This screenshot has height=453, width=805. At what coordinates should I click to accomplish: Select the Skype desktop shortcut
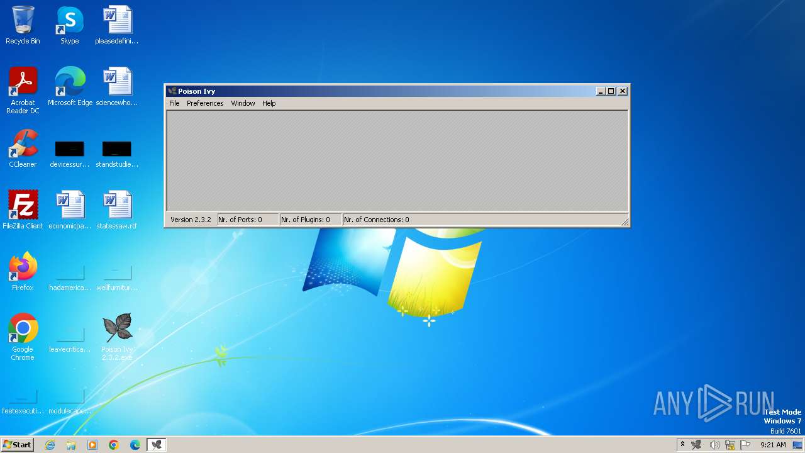(x=70, y=25)
